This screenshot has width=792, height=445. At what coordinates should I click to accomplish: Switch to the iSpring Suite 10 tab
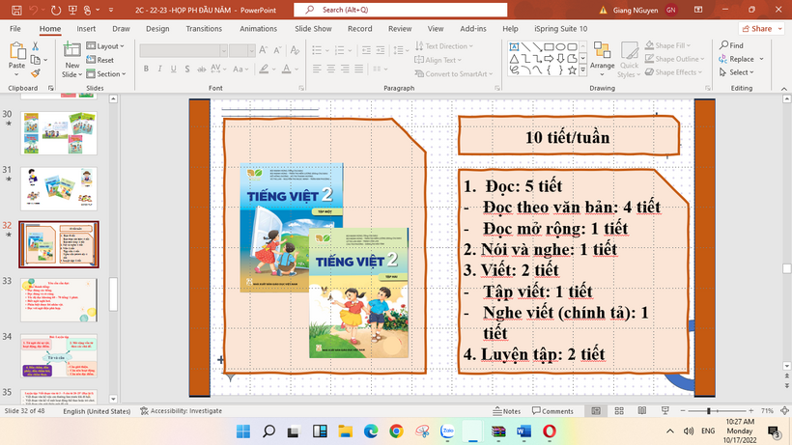click(560, 29)
